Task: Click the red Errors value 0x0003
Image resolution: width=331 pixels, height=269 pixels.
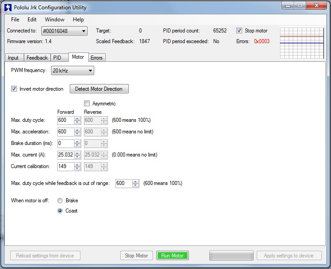Action: 262,41
